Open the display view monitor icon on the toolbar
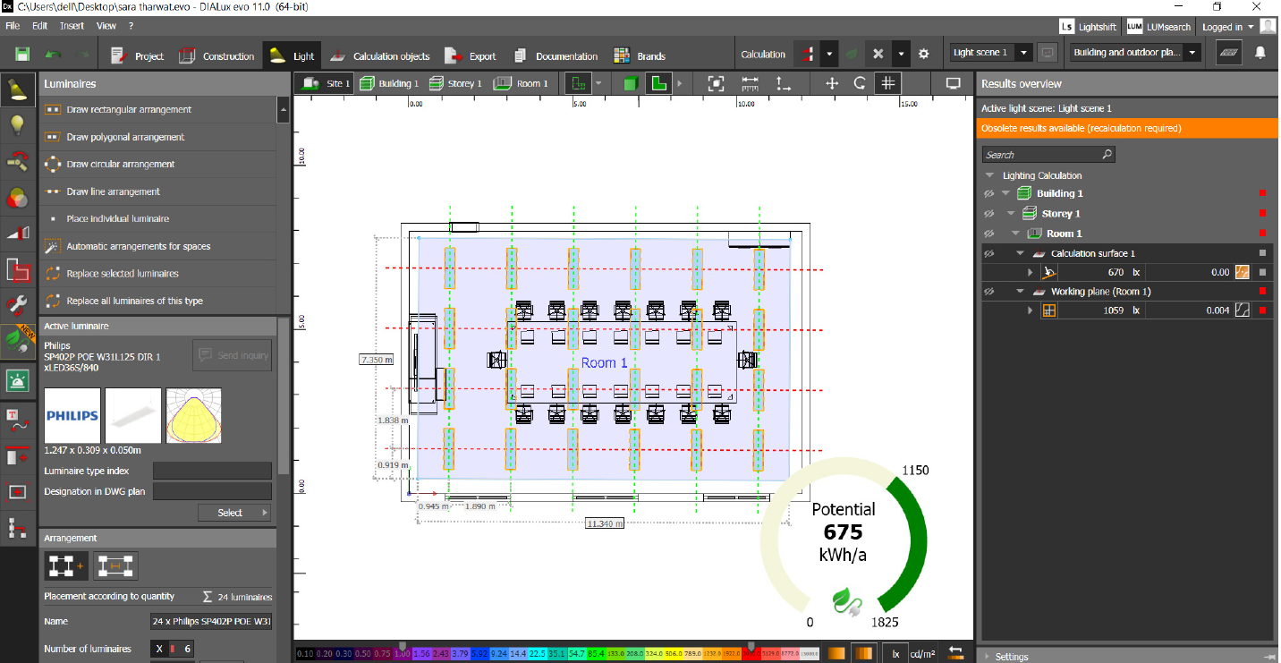The height and width of the screenshot is (663, 1281). click(x=953, y=83)
